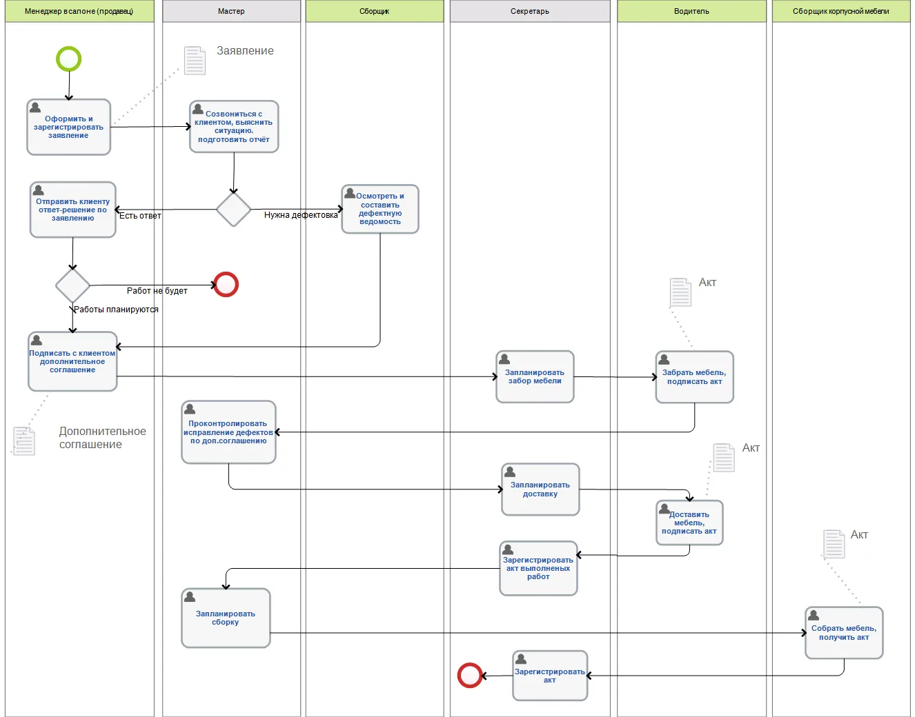Click the Акт document icon above 'Забрать мебель'
This screenshot has width=915, height=717.
pos(680,292)
